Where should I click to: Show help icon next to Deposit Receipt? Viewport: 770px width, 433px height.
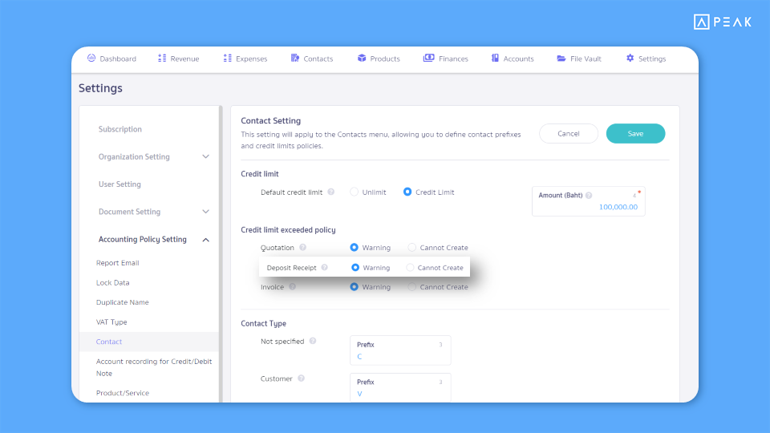point(325,268)
